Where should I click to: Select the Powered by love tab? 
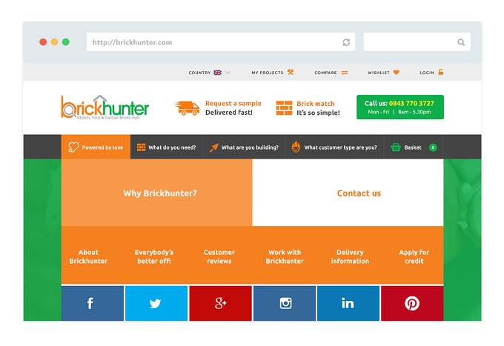pyautogui.click(x=96, y=147)
